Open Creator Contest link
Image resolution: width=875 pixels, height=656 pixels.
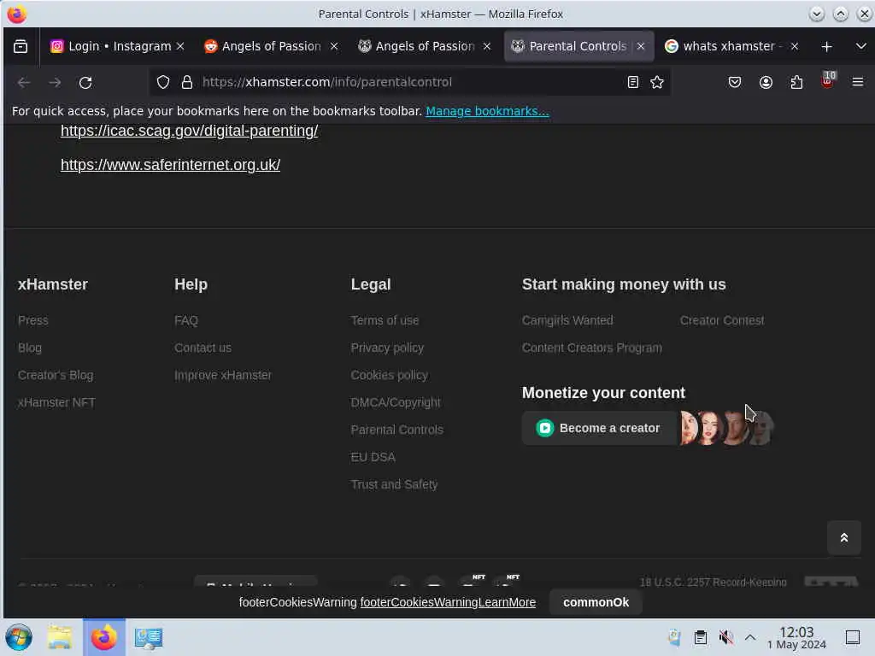tap(721, 320)
